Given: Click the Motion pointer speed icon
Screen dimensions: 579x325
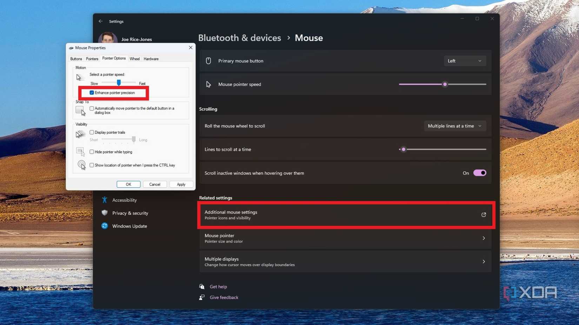Looking at the screenshot, I should (x=80, y=77).
